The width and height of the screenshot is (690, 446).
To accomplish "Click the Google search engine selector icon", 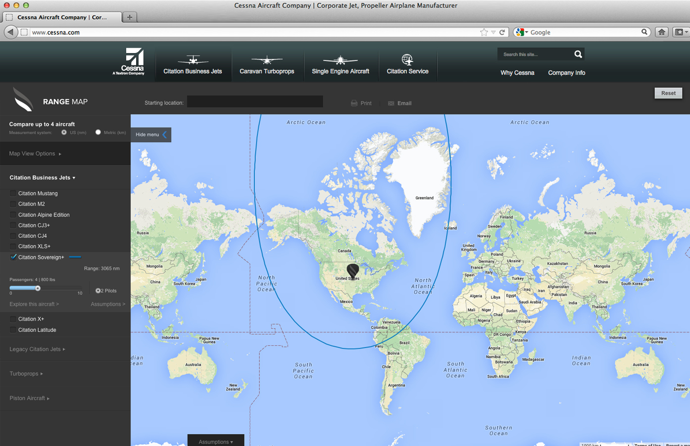I will pos(521,32).
